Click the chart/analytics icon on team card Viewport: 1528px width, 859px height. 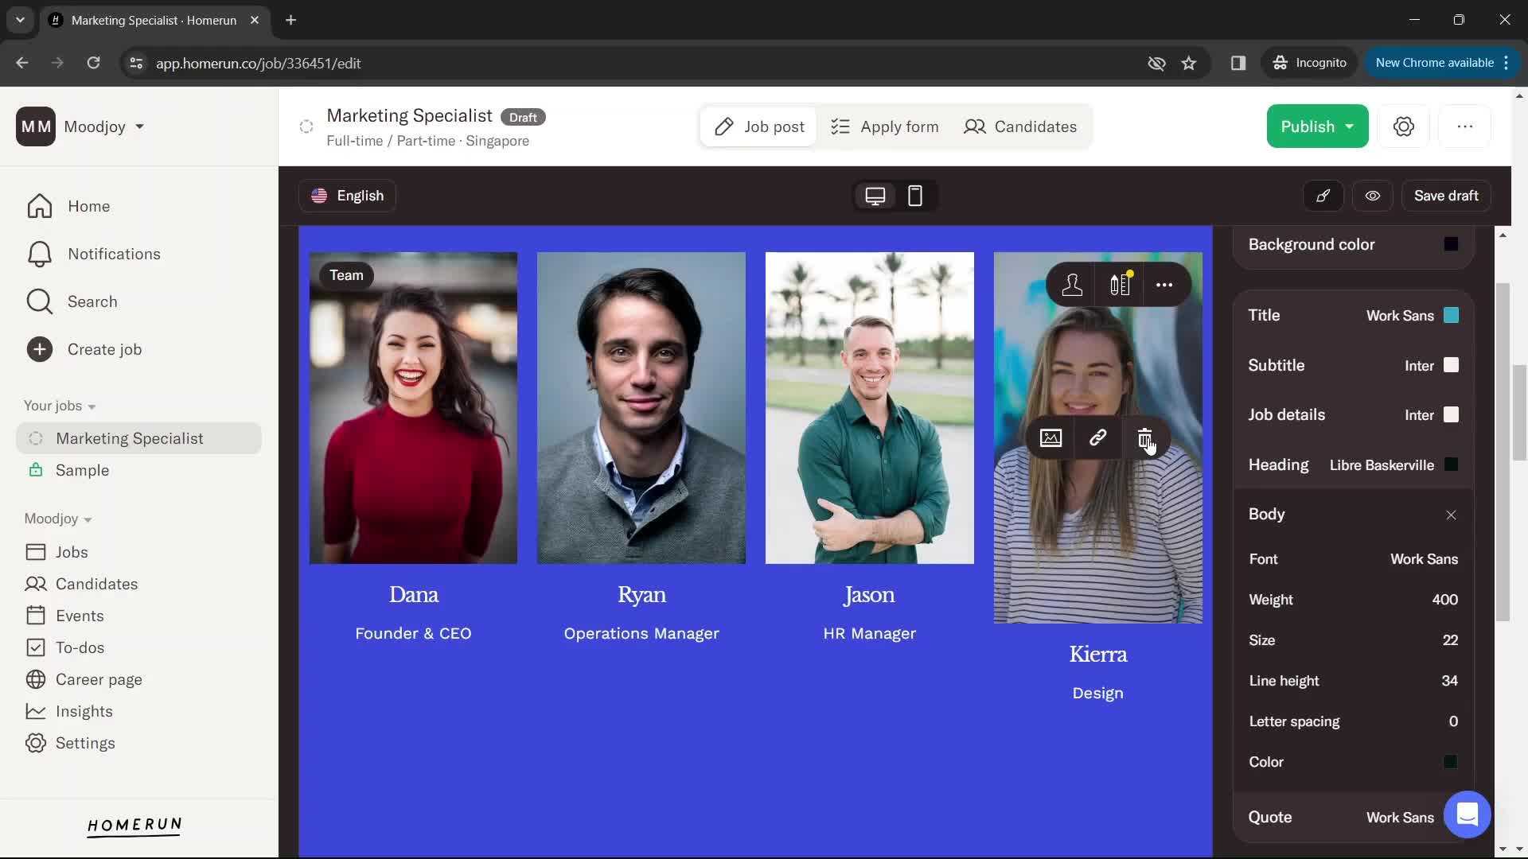pos(1120,286)
